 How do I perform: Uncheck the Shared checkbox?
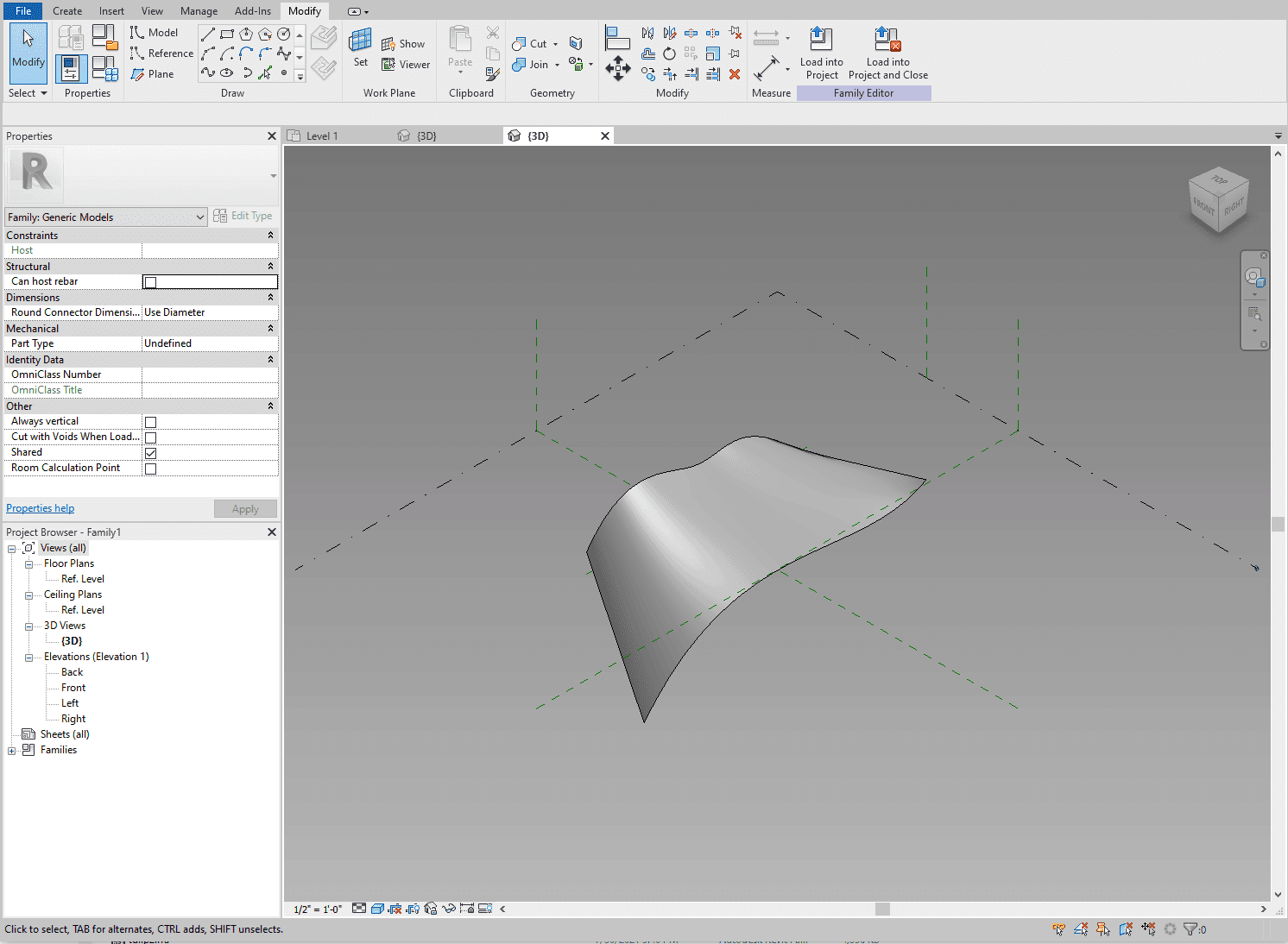point(151,453)
